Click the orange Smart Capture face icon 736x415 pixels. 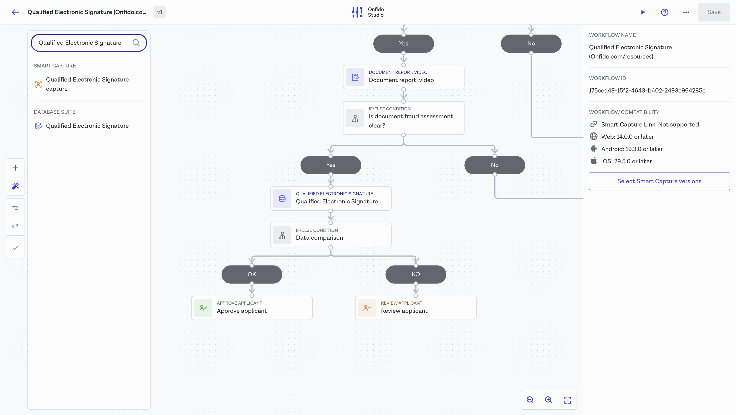point(38,84)
